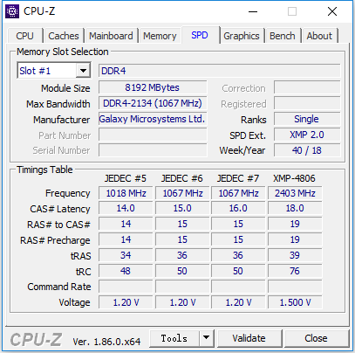Click the Tools button

click(174, 338)
